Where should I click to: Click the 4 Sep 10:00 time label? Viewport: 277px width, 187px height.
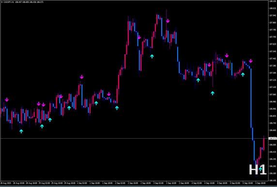[210, 183]
